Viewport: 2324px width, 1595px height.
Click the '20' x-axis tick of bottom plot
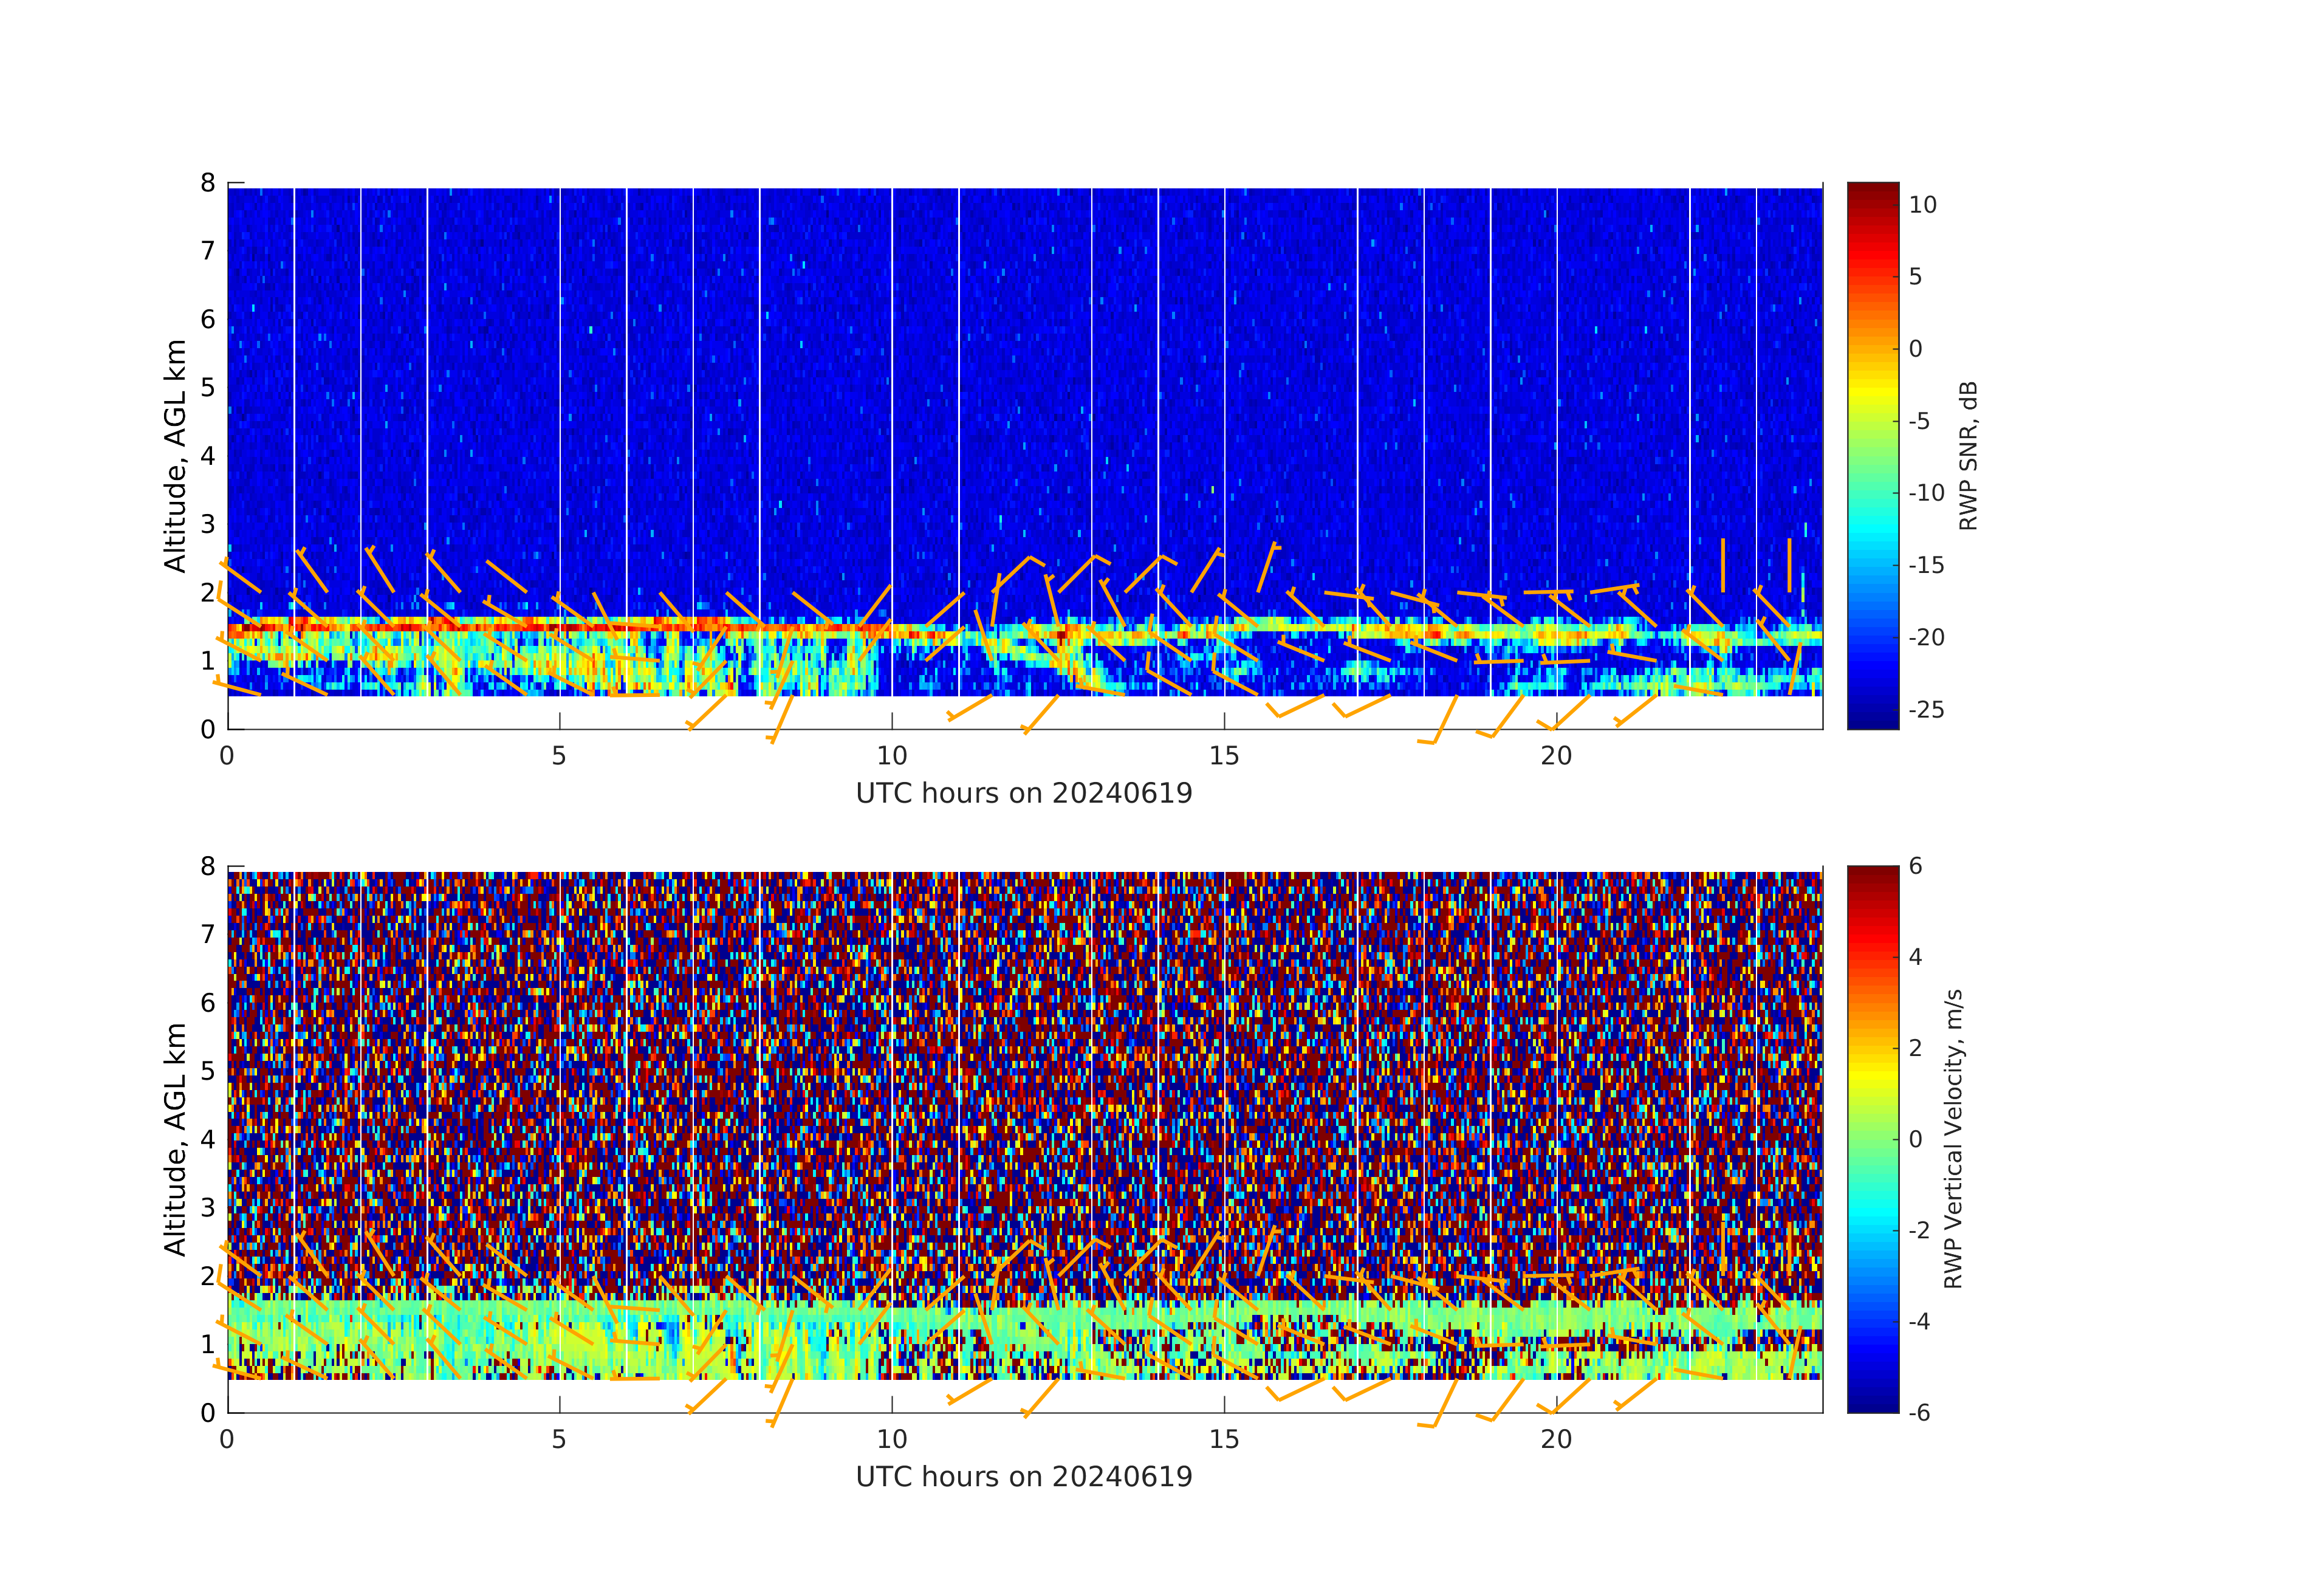click(1556, 1439)
